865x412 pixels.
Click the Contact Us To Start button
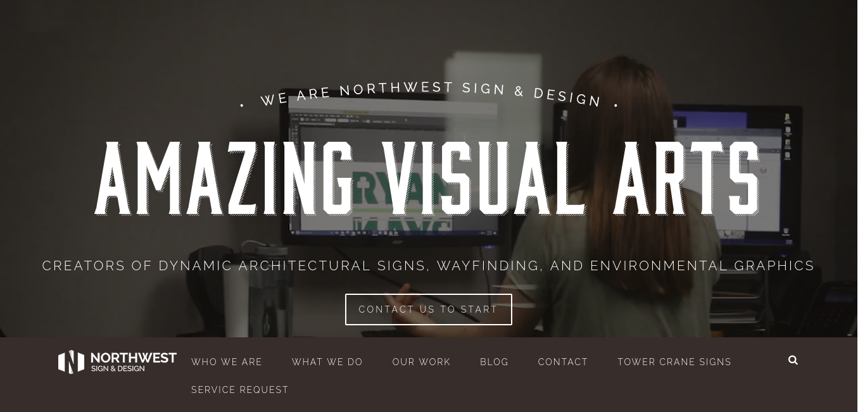[x=429, y=309]
